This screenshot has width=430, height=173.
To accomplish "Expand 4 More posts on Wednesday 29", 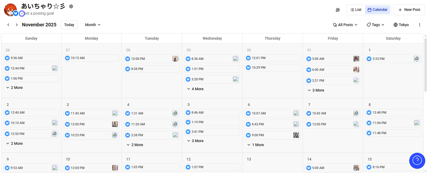I will 195,89.
